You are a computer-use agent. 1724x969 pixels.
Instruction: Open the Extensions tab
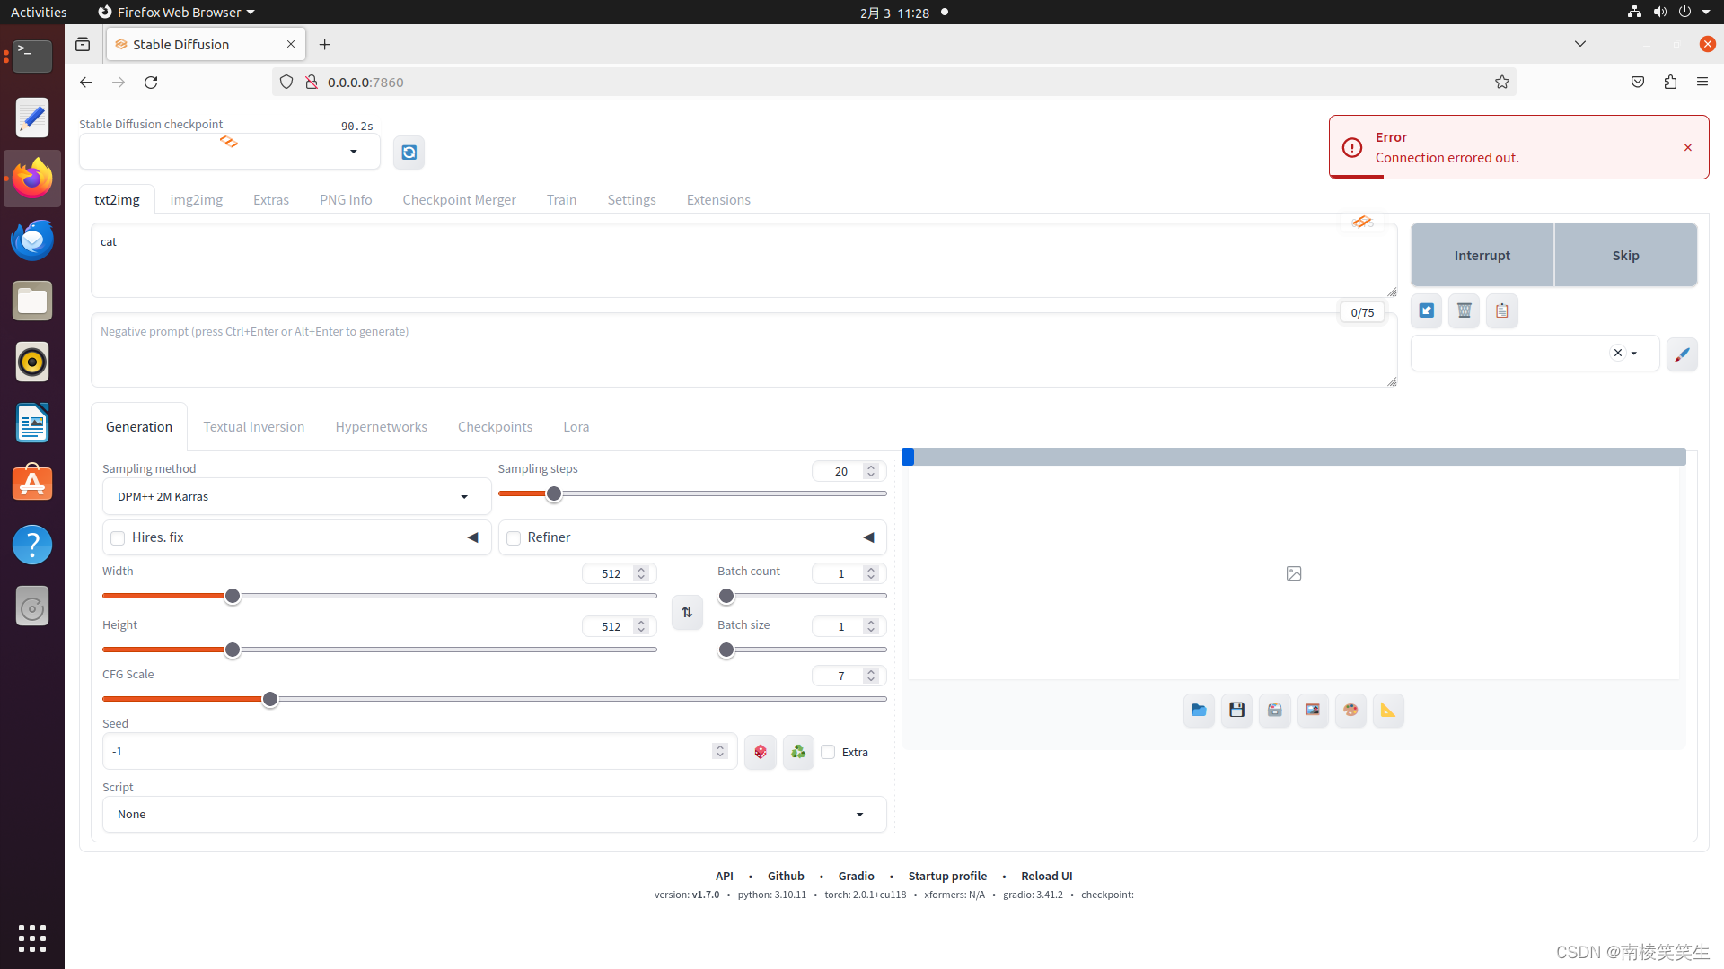point(718,199)
